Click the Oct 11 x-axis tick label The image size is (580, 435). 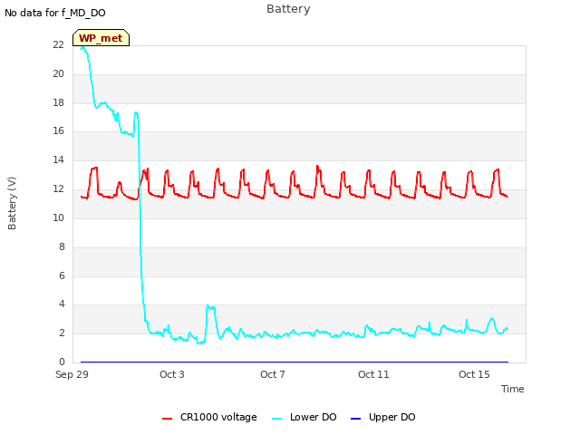click(x=373, y=374)
